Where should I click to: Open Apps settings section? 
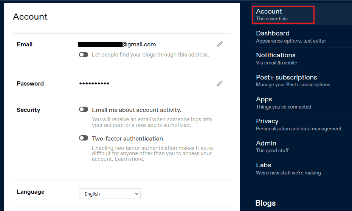tap(301, 102)
